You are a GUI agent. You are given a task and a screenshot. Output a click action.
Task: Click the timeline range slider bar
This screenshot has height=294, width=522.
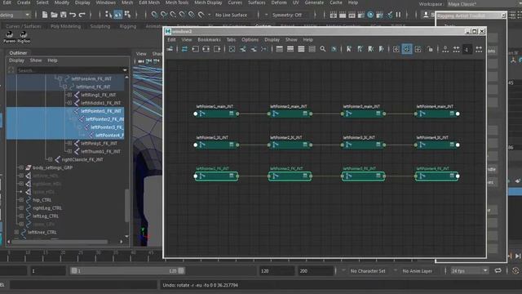(128, 270)
